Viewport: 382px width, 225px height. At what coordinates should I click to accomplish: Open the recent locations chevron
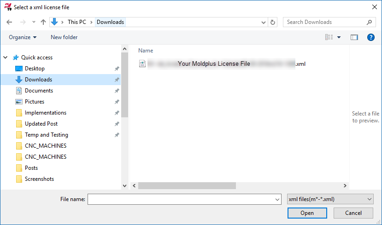tap(34, 22)
